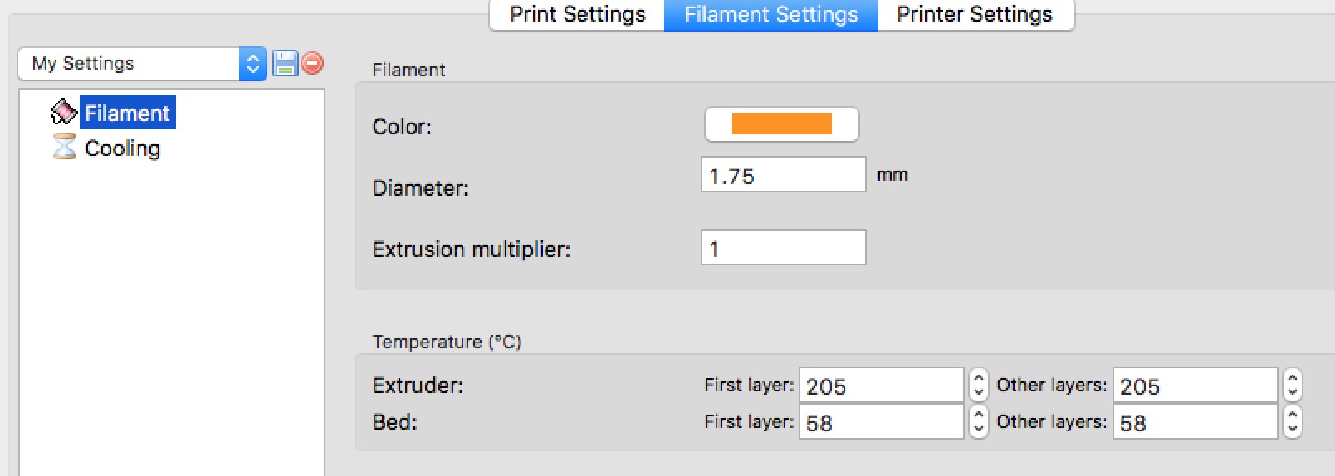Viewport: 1335px width, 476px height.
Task: Click the preset dropdown blue arrow button
Action: pos(252,63)
